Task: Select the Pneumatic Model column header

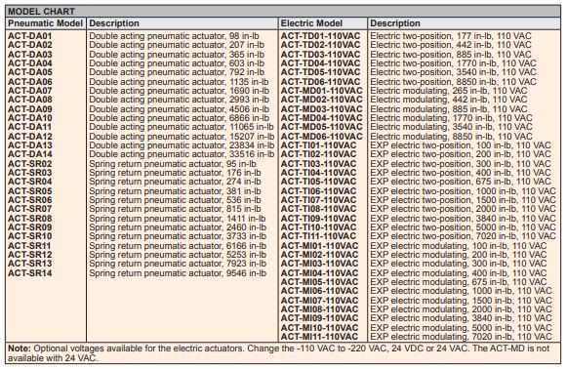Action: coord(46,23)
